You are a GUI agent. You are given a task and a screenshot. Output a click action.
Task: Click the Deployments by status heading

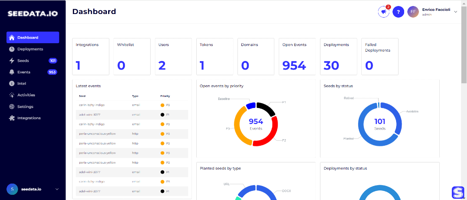pos(345,168)
